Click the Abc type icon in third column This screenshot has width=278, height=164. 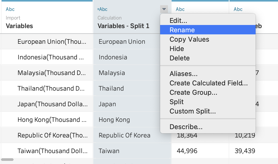pyautogui.click(x=180, y=9)
